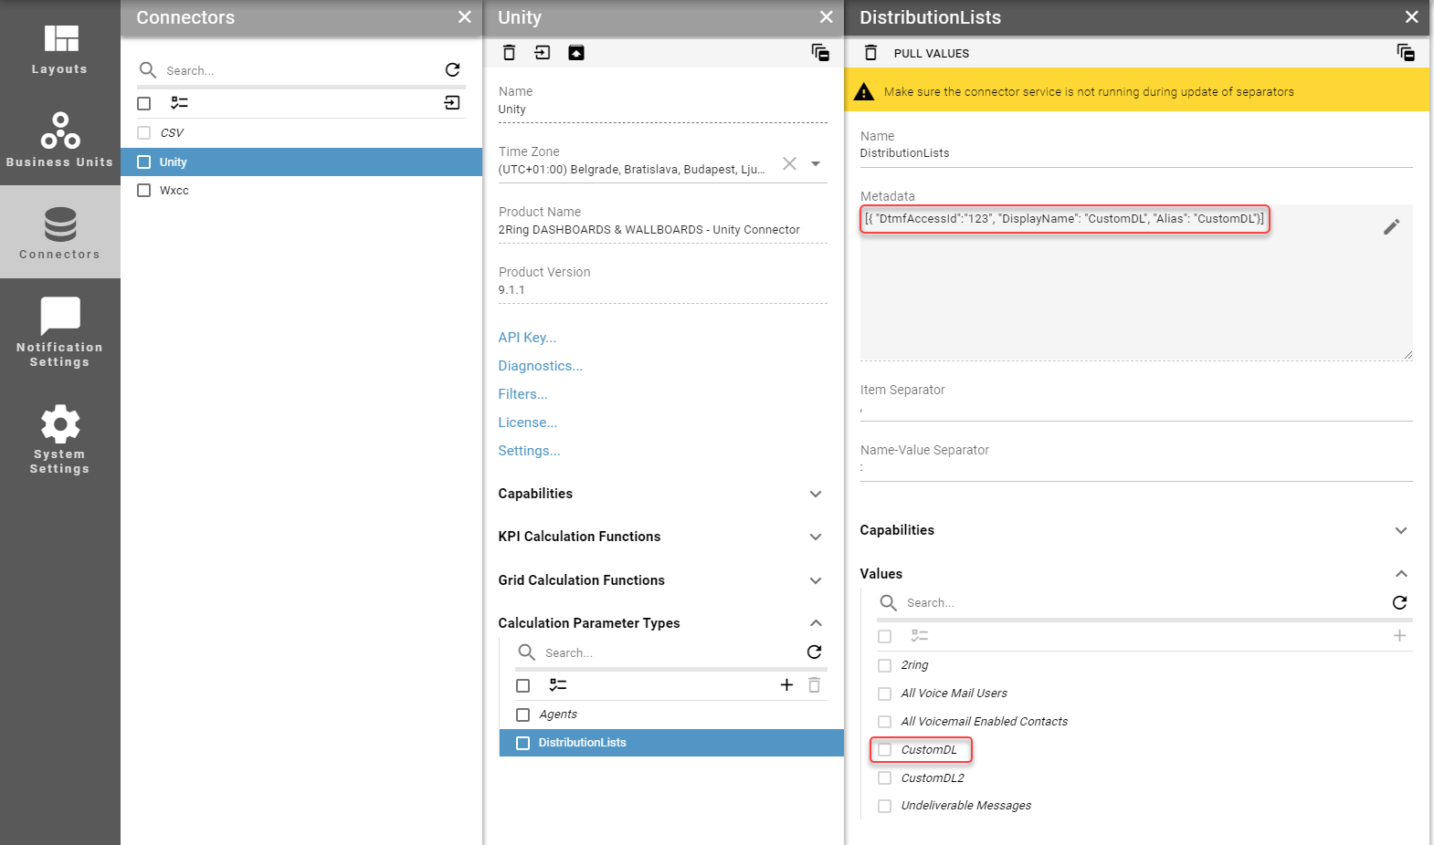Viewport: 1434px width, 845px height.
Task: Click the DistributionLists Name field
Action: [1136, 153]
